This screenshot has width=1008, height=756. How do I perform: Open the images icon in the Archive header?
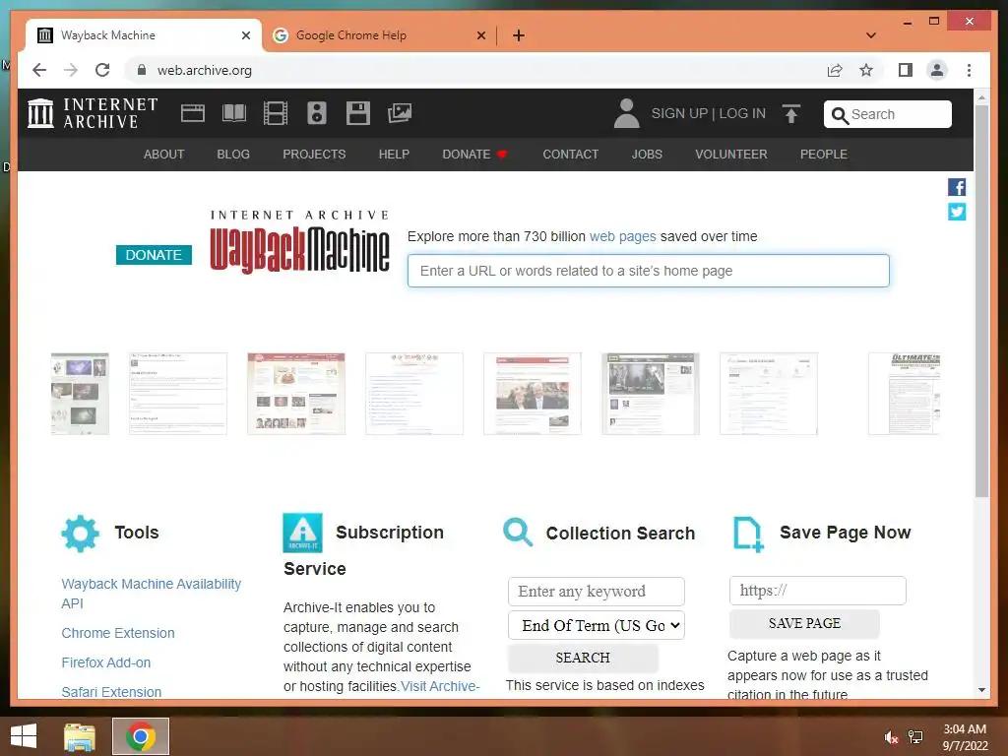click(x=400, y=113)
